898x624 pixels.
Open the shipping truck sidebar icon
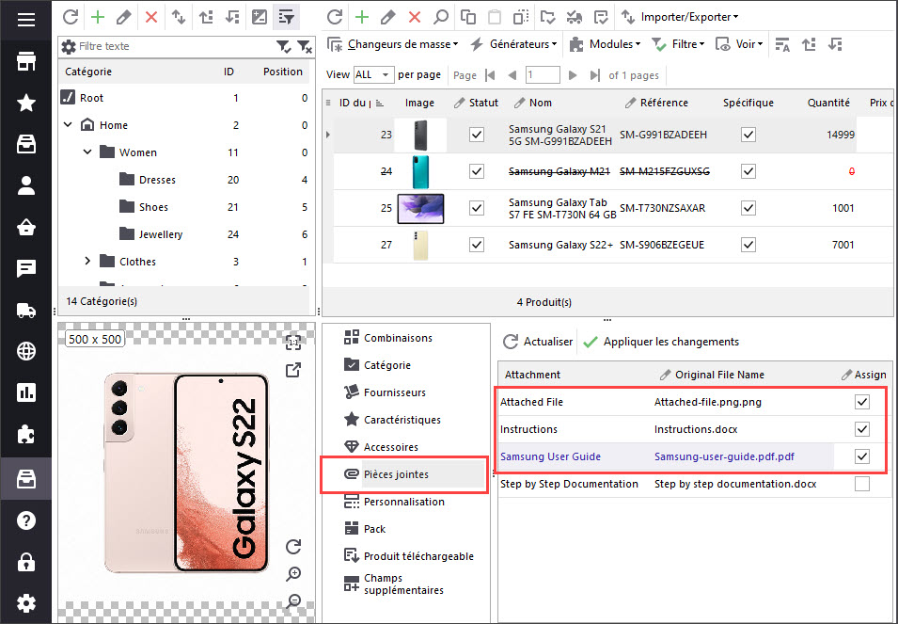(x=25, y=311)
